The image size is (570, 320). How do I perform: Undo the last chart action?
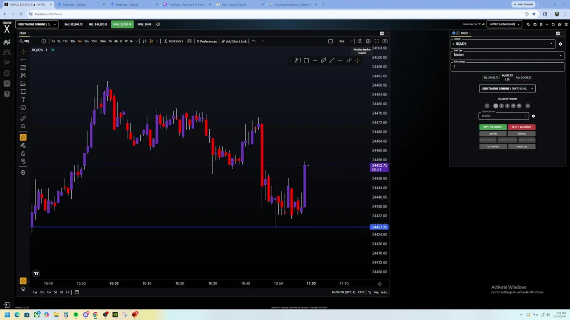click(254, 41)
